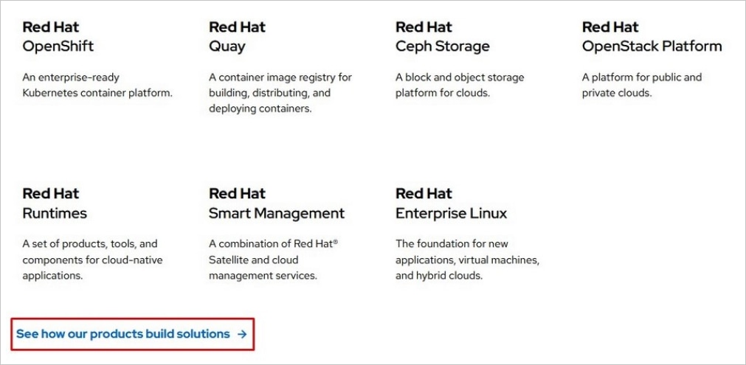Open the Runtimes product title
This screenshot has width=746, height=365.
coord(55,213)
